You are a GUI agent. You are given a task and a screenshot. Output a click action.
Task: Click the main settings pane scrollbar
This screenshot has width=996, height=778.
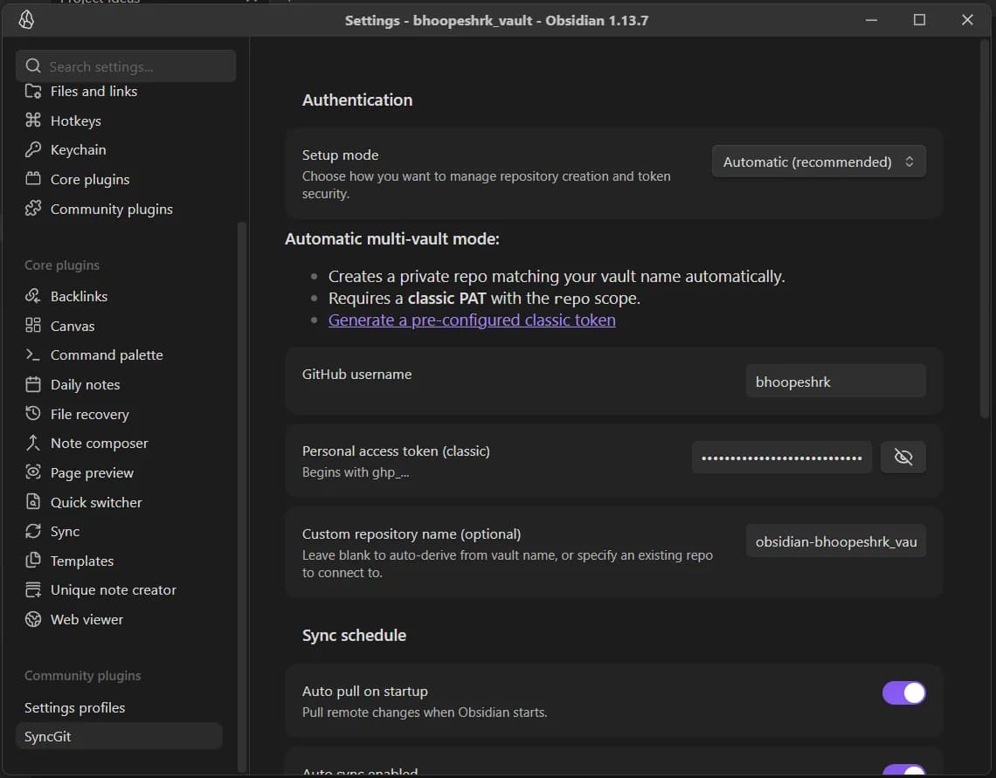pyautogui.click(x=986, y=229)
